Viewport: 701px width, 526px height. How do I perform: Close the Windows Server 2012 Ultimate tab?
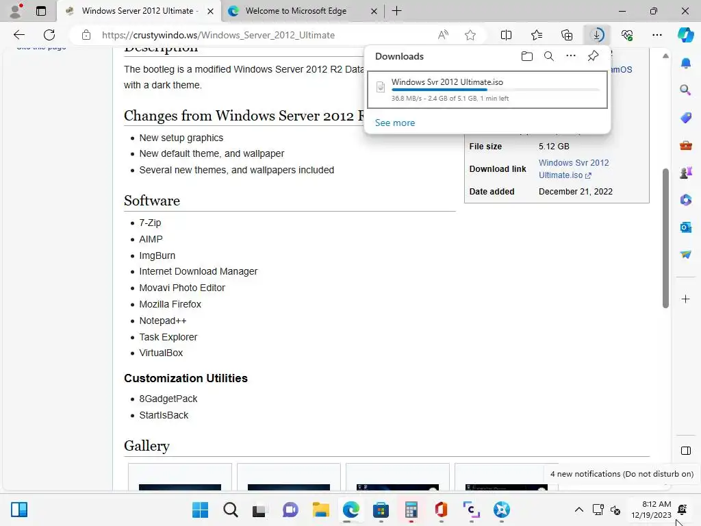pos(210,12)
